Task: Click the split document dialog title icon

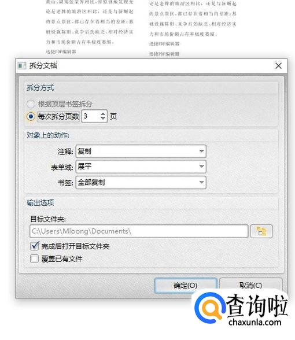Action: click(x=22, y=65)
